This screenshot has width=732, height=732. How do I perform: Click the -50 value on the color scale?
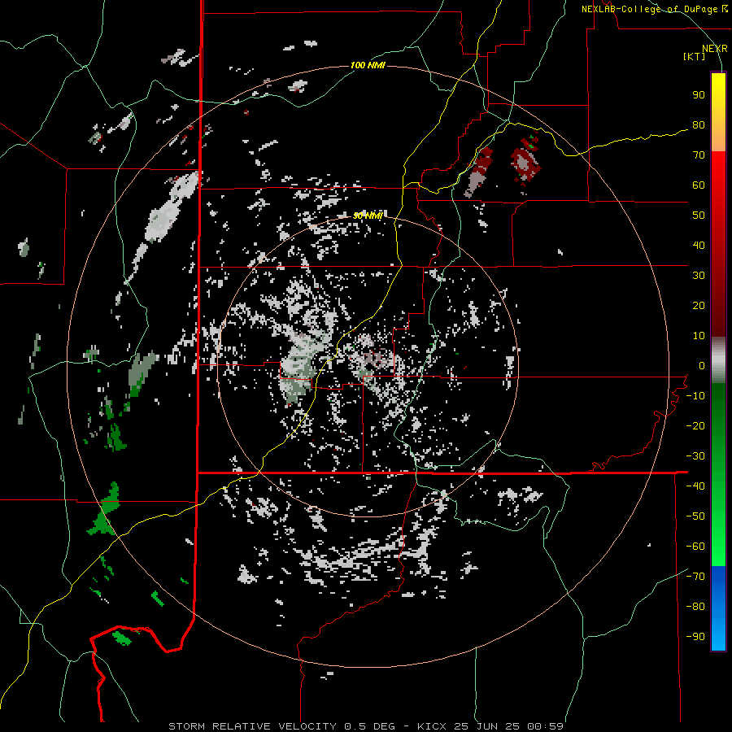click(x=695, y=516)
